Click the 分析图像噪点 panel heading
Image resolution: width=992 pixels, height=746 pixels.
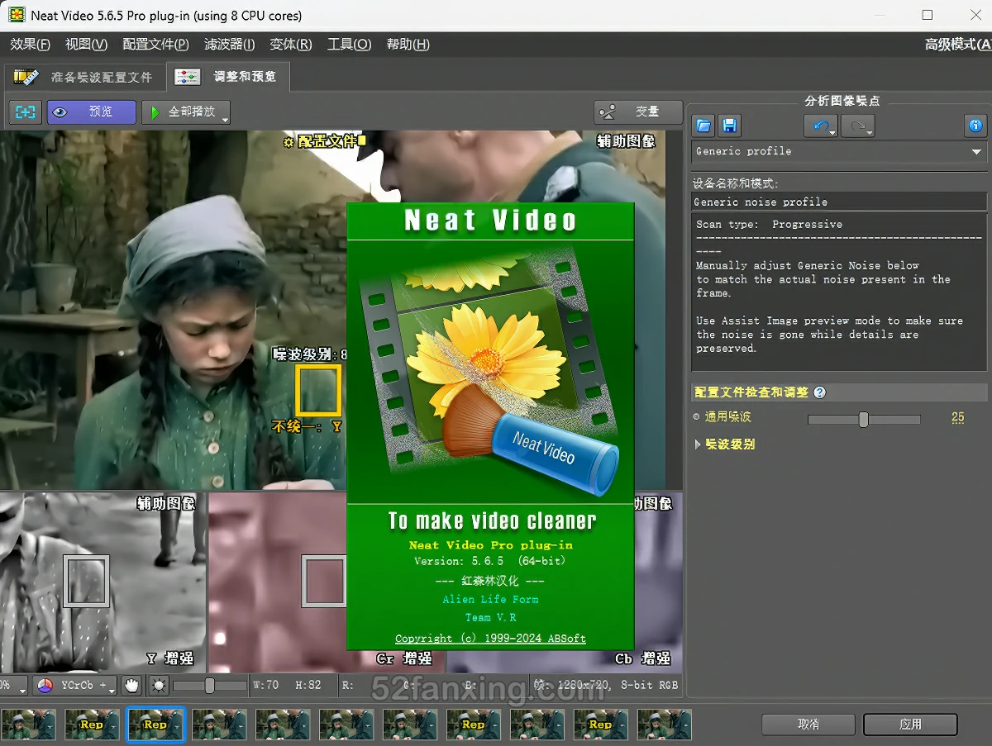pyautogui.click(x=842, y=101)
